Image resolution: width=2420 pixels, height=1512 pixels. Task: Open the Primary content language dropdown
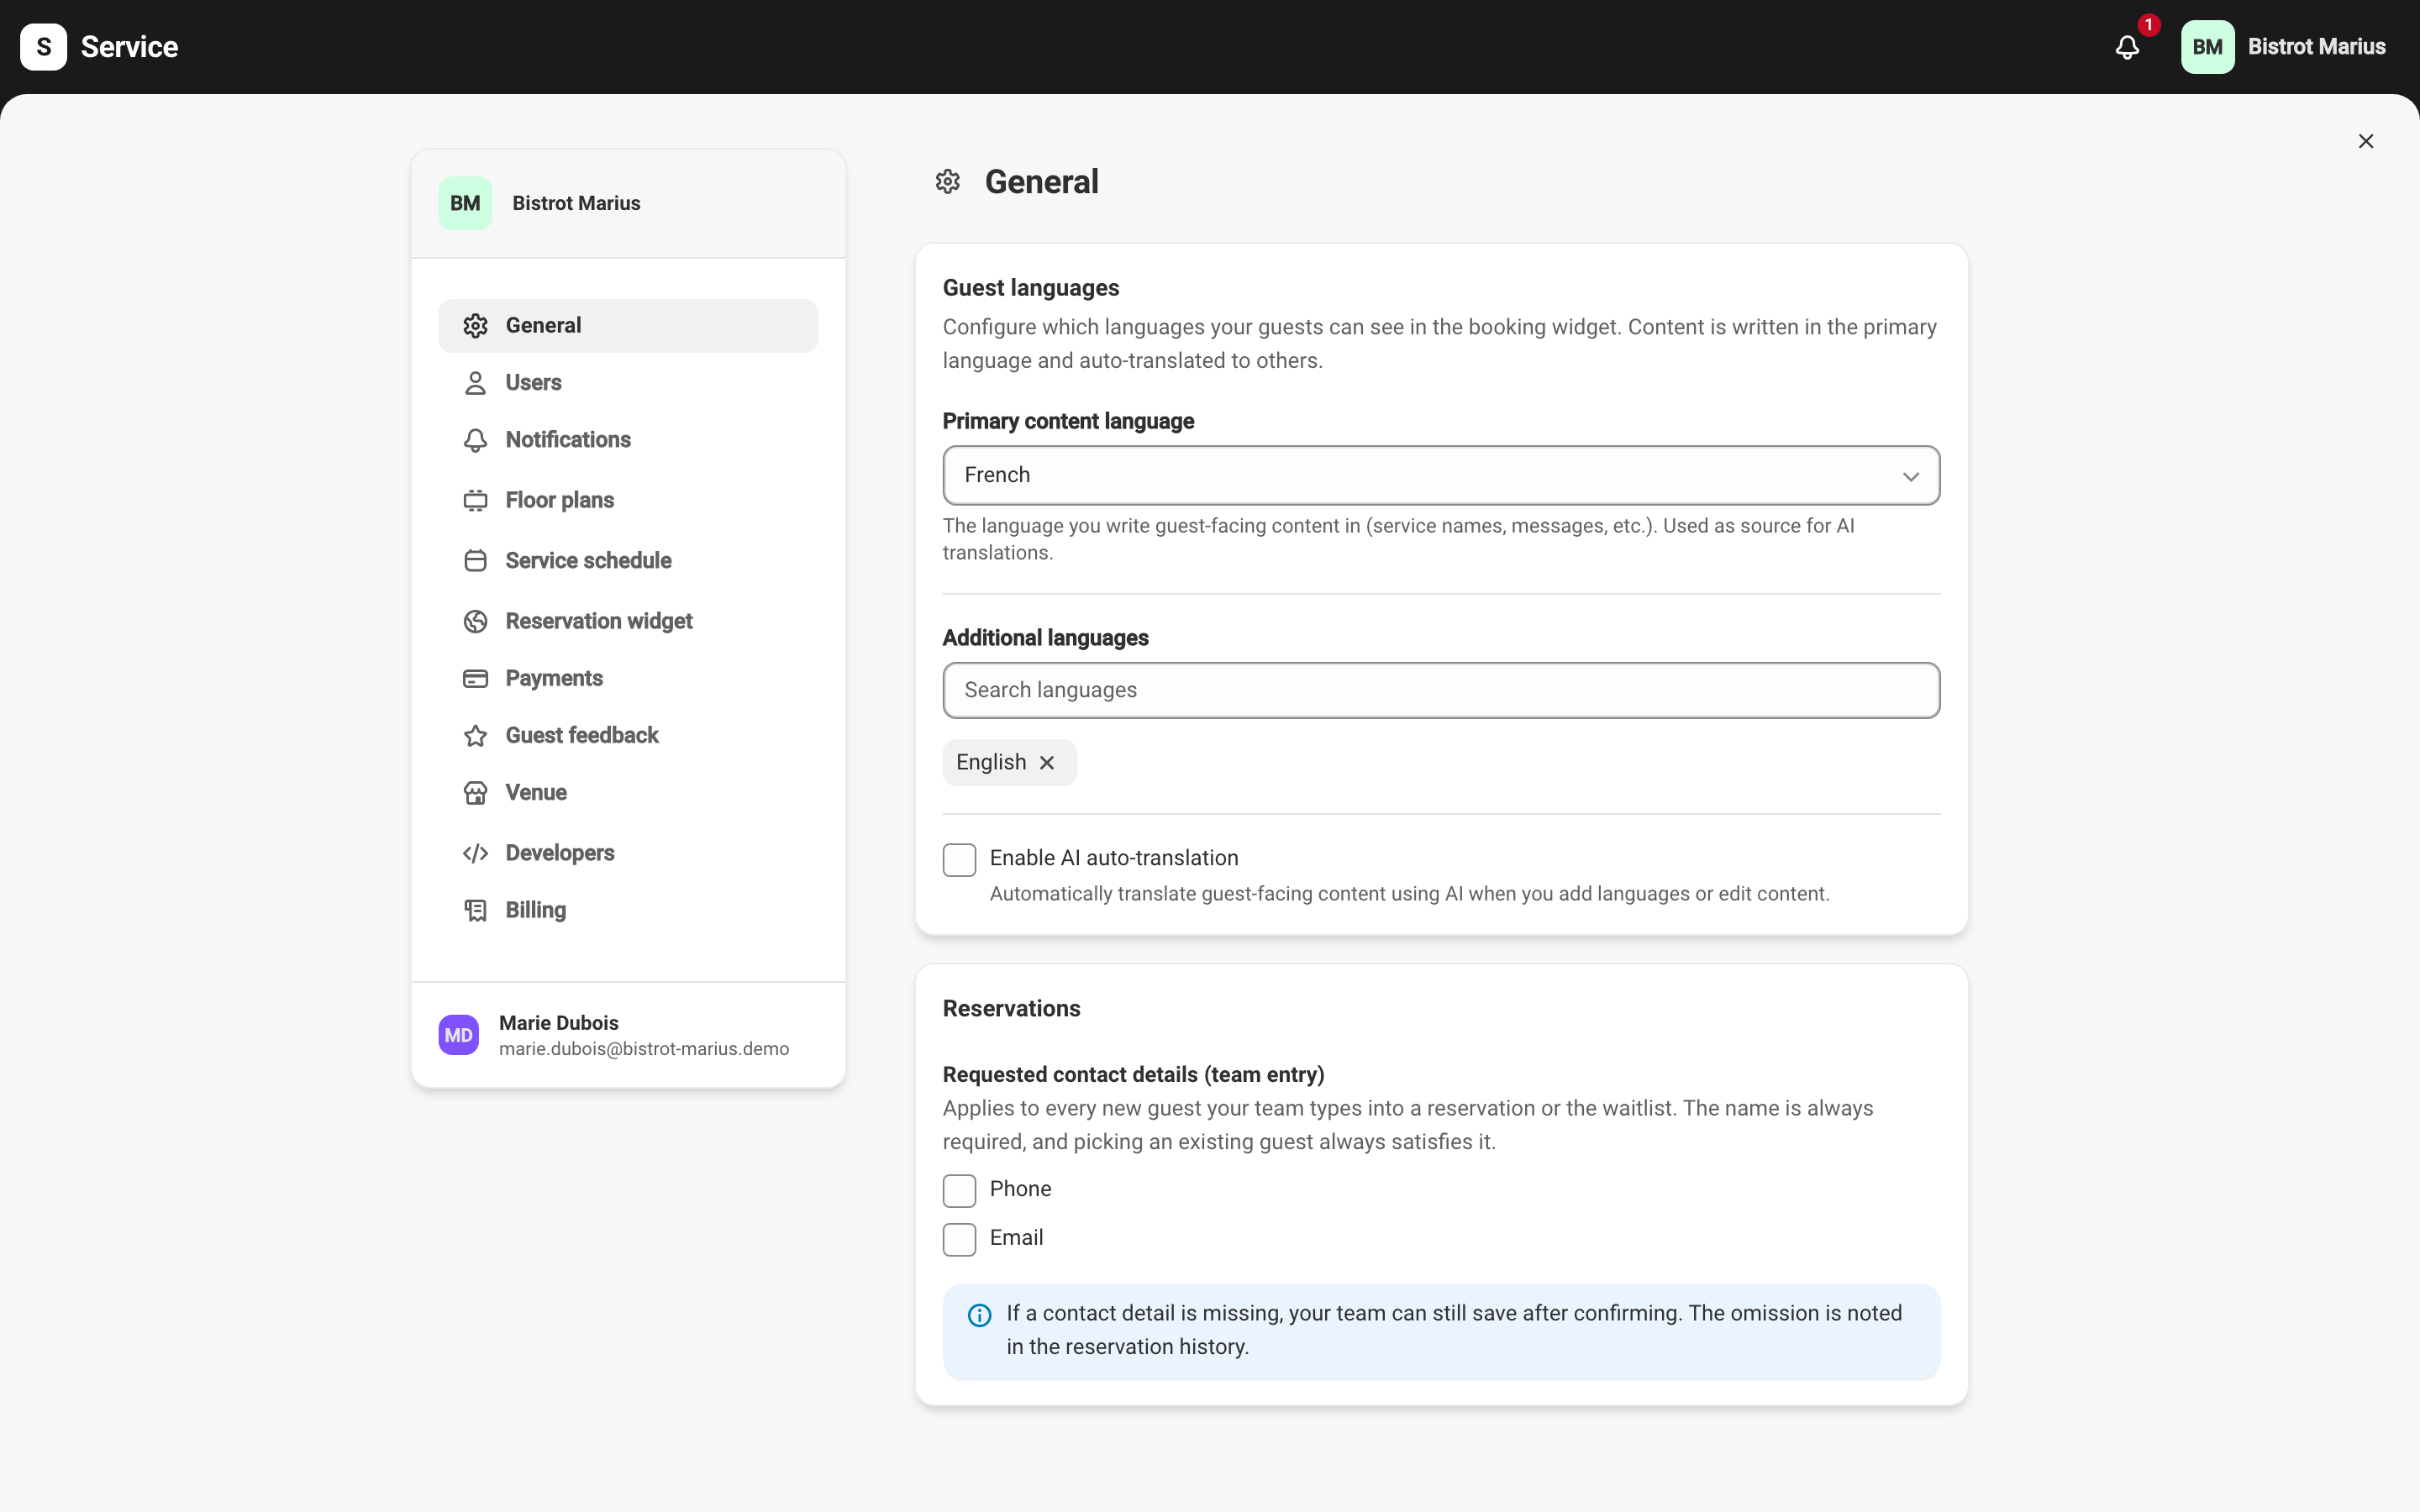(1441, 475)
